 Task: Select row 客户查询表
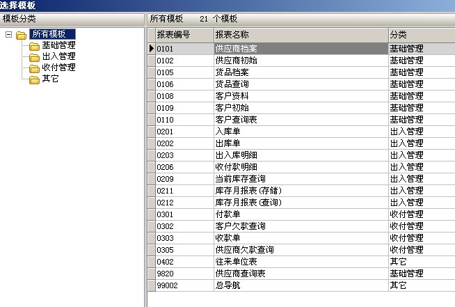tap(301, 120)
